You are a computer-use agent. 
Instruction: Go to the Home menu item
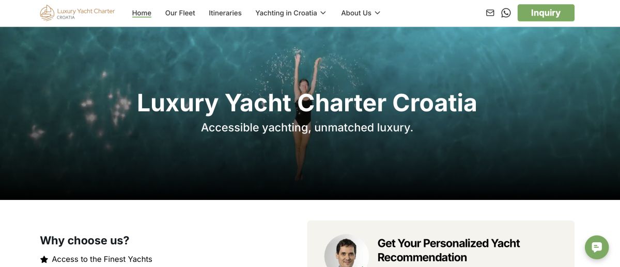click(x=142, y=13)
